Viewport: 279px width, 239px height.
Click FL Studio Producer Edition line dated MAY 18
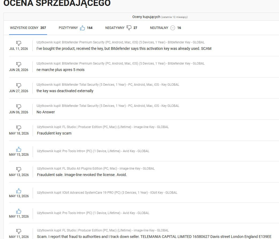tap(103, 127)
